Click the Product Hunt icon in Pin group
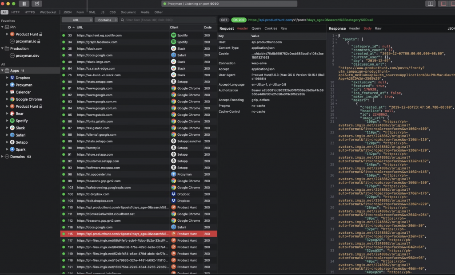 coord(12,34)
